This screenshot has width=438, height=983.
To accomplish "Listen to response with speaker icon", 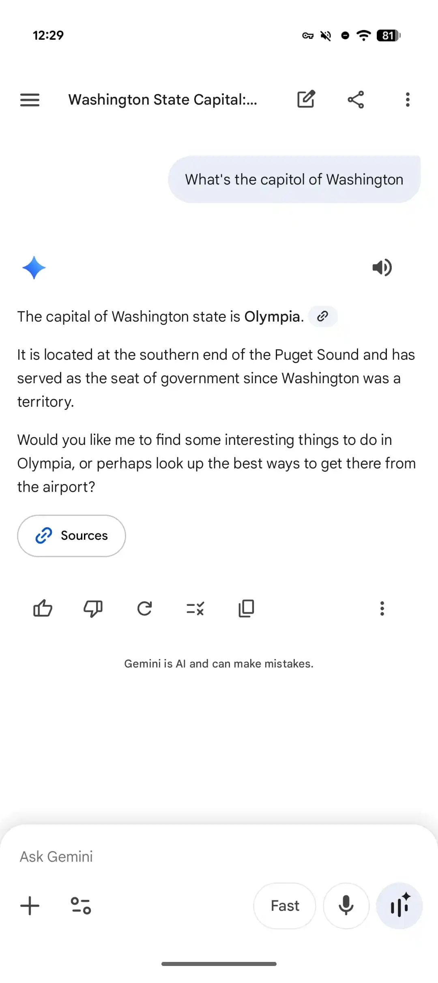I will click(382, 268).
